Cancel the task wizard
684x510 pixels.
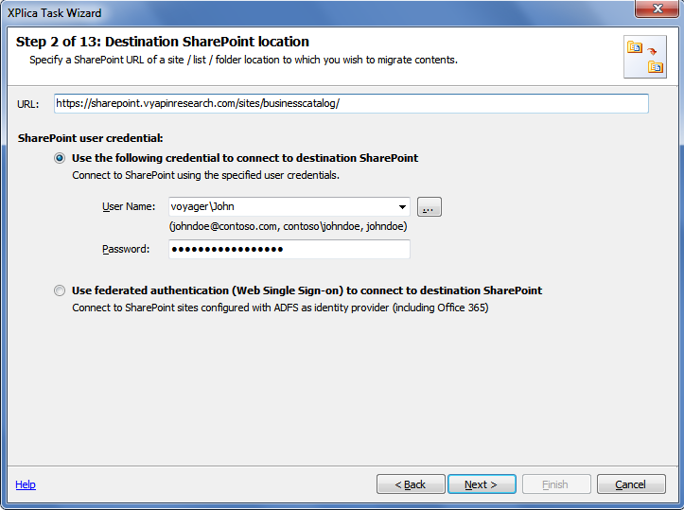point(631,484)
